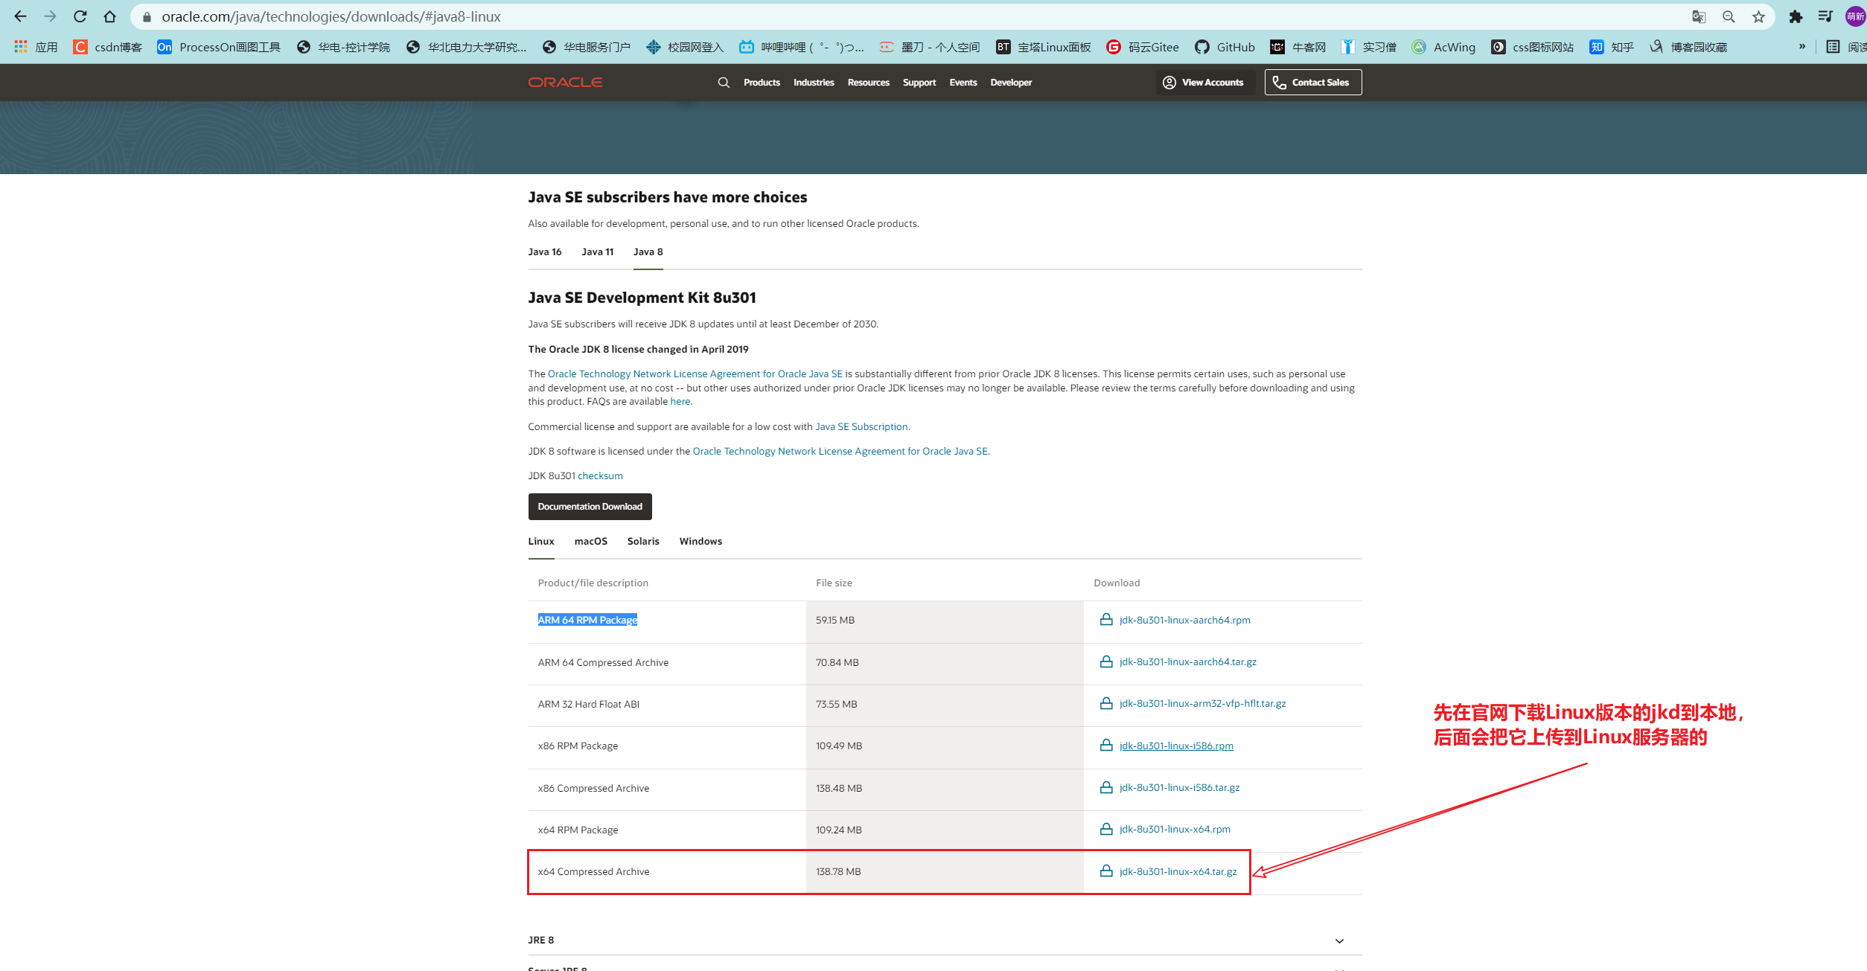Click the highlighted ARM 64 RPM Package text
Image resolution: width=1867 pixels, height=971 pixels.
[x=587, y=621]
